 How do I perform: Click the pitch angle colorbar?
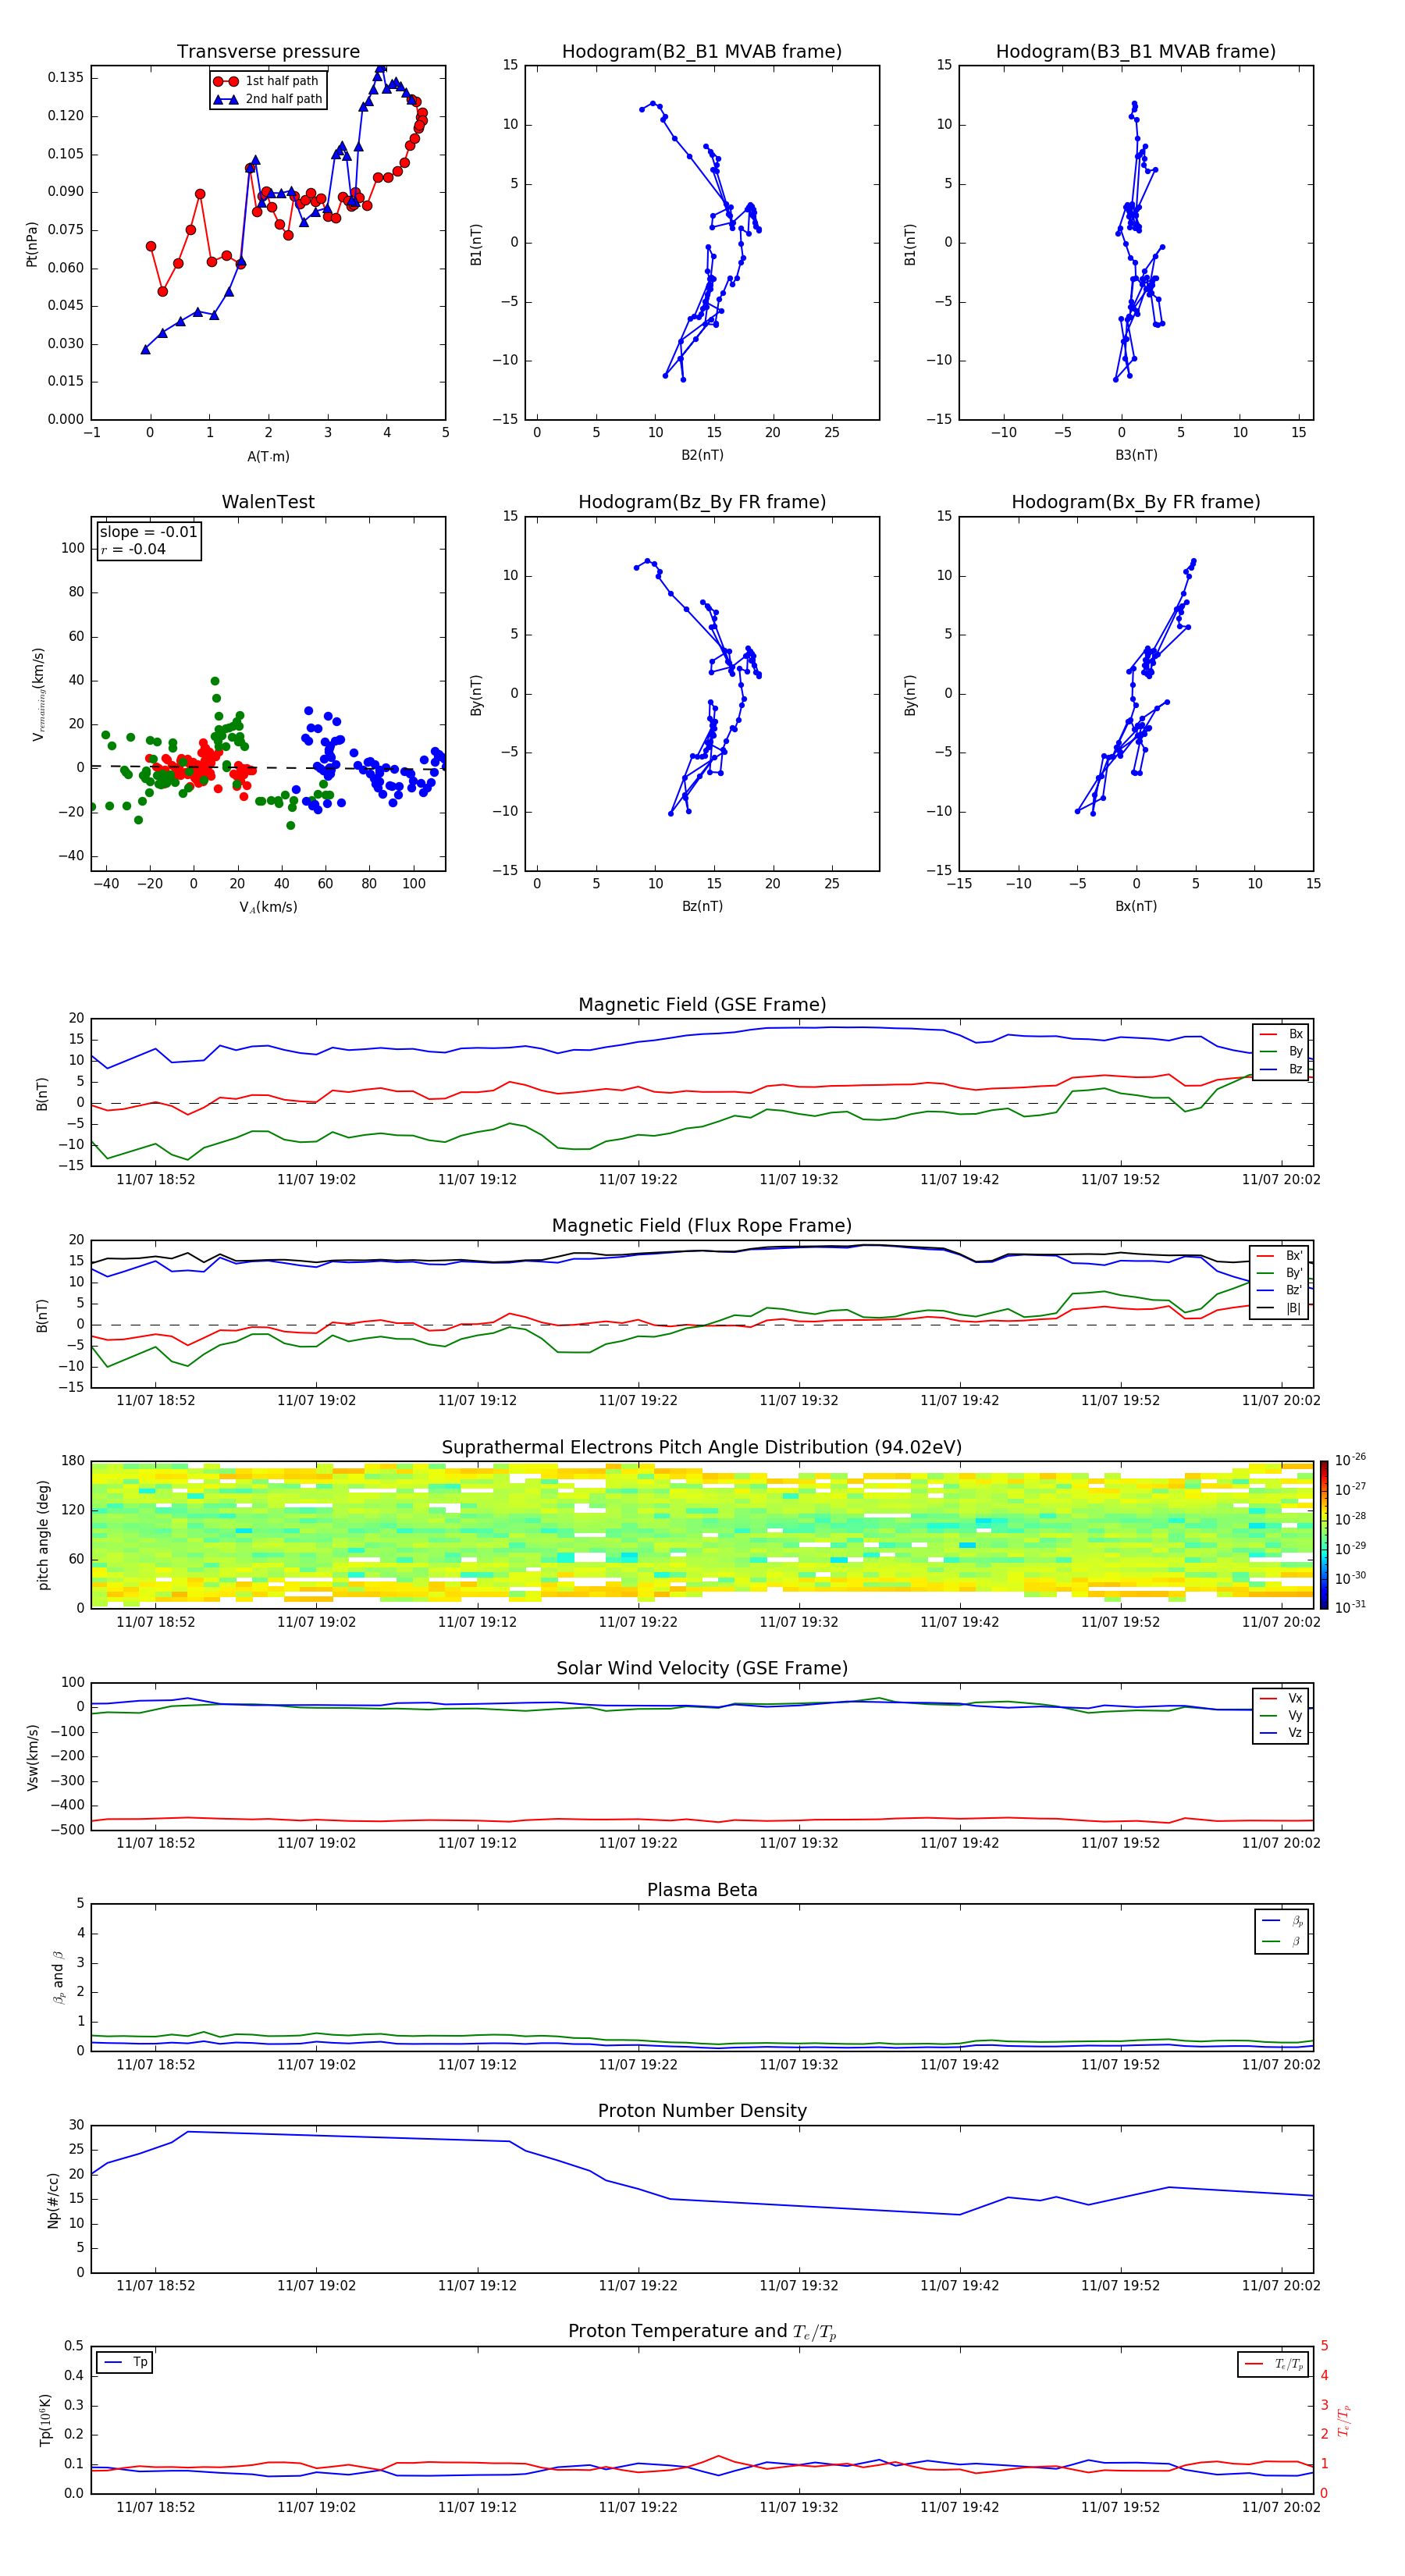coord(1324,1534)
